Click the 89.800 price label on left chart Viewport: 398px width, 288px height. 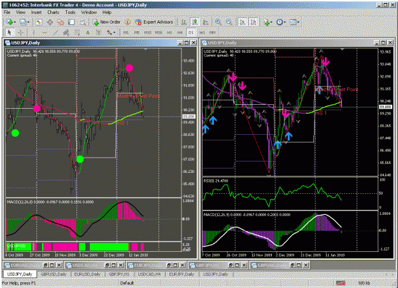pyautogui.click(x=189, y=116)
